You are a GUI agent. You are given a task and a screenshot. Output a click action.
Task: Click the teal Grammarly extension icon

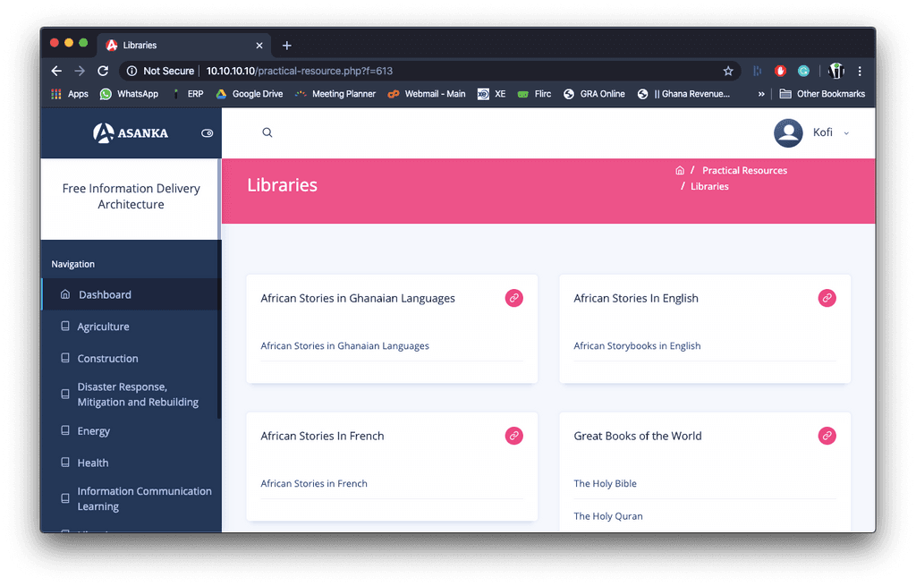pyautogui.click(x=804, y=71)
